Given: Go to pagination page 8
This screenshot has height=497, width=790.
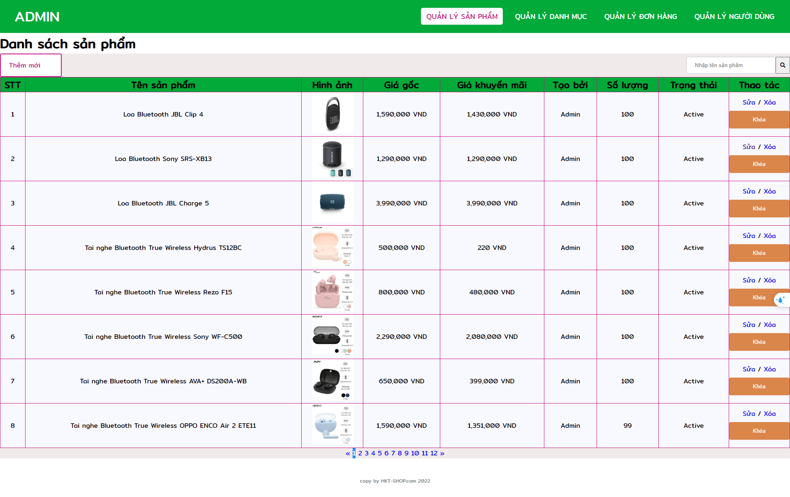Looking at the screenshot, I should click(x=400, y=453).
